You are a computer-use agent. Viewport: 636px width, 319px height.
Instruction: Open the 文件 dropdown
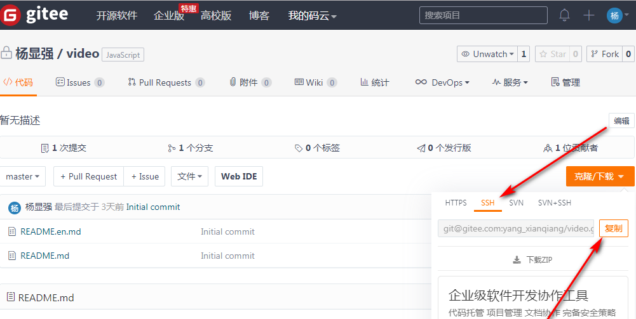[189, 176]
